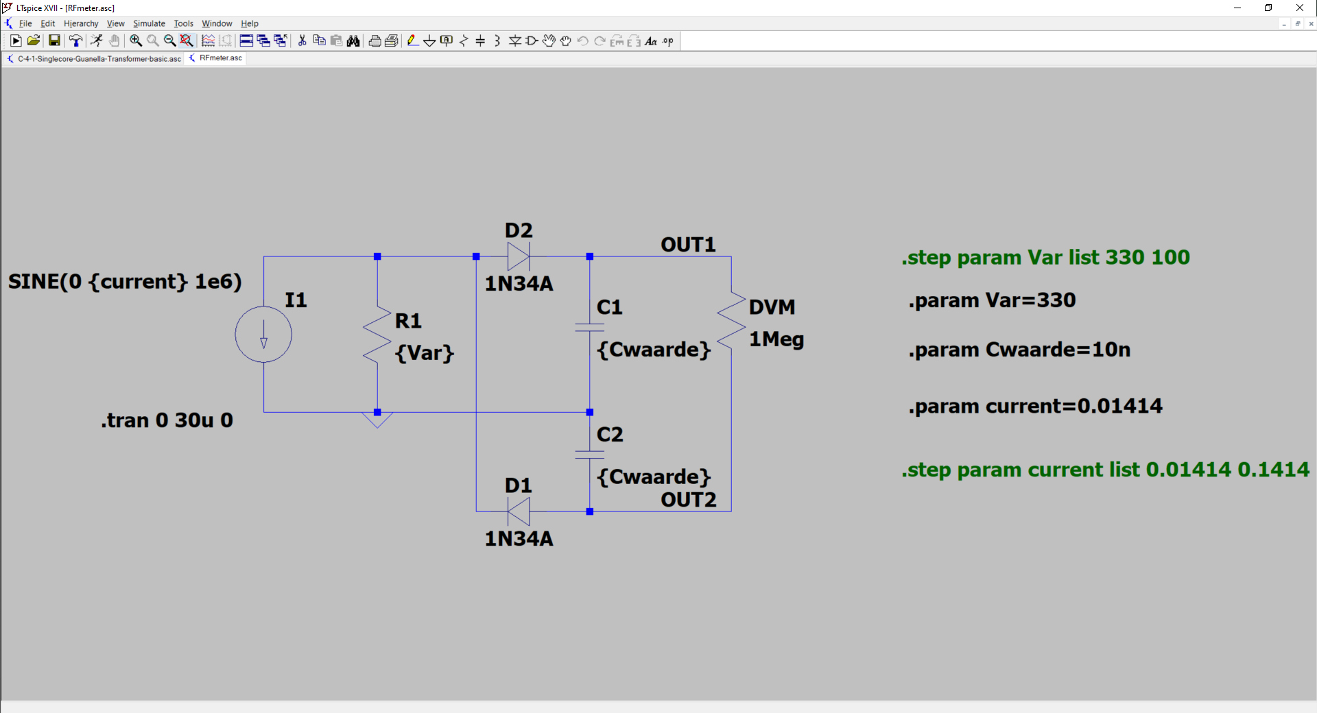Image resolution: width=1317 pixels, height=713 pixels.
Task: Select the Diode component icon
Action: [514, 40]
